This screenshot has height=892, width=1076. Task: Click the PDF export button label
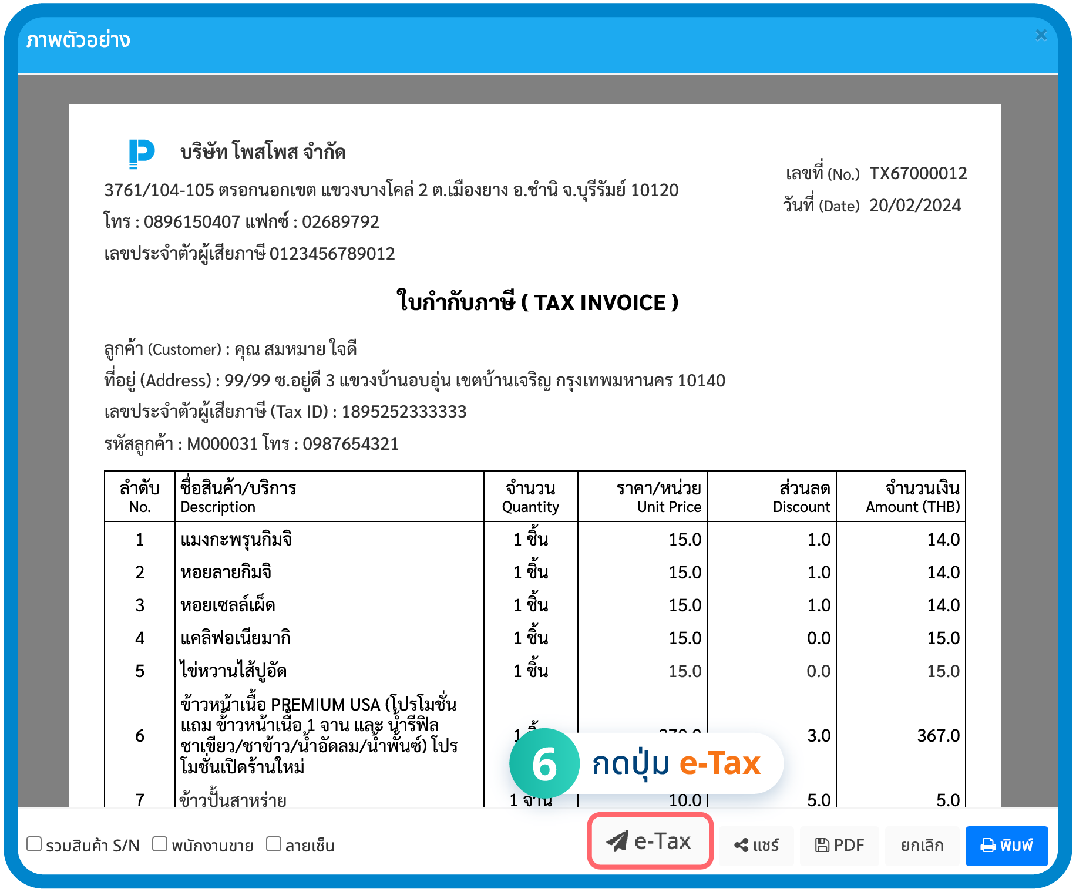pyautogui.click(x=849, y=846)
